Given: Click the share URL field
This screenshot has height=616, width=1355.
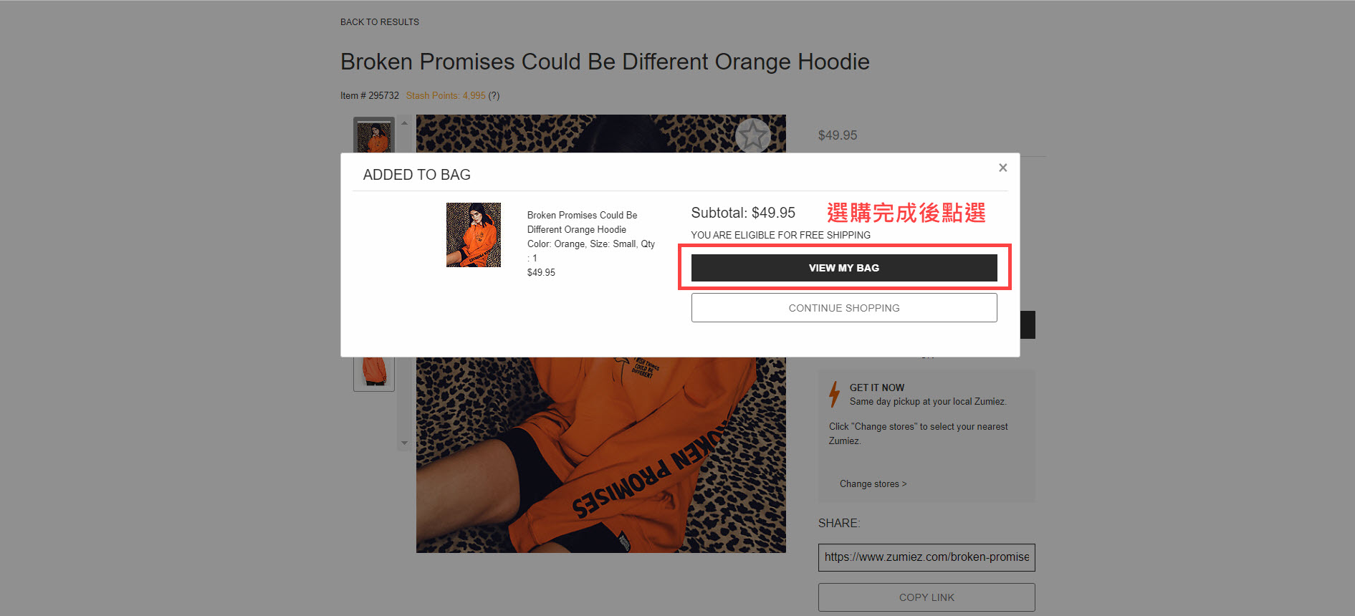Looking at the screenshot, I should tap(927, 557).
